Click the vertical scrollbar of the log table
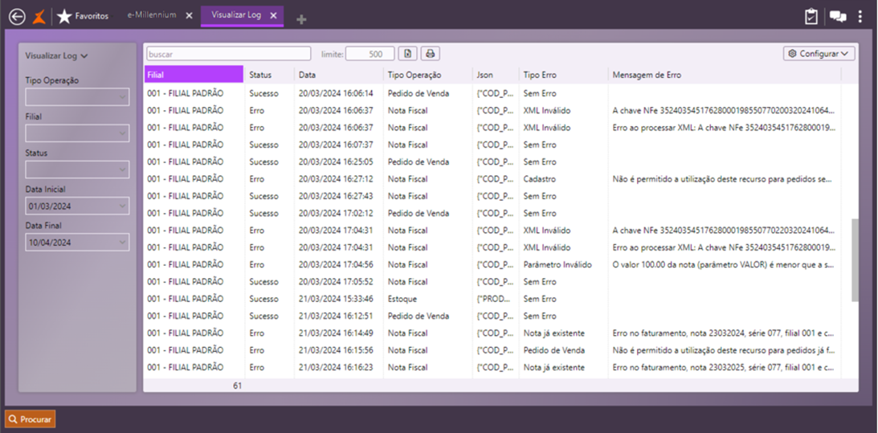This screenshot has width=878, height=433. click(855, 259)
